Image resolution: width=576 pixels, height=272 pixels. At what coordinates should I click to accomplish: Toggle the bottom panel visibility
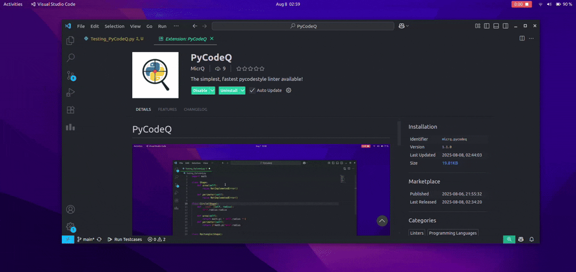pyautogui.click(x=496, y=26)
